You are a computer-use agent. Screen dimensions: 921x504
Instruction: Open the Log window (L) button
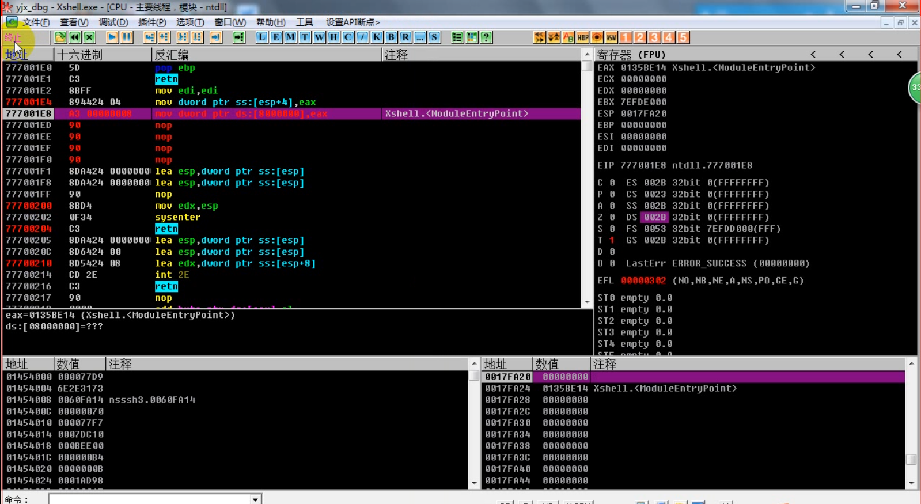pos(262,37)
